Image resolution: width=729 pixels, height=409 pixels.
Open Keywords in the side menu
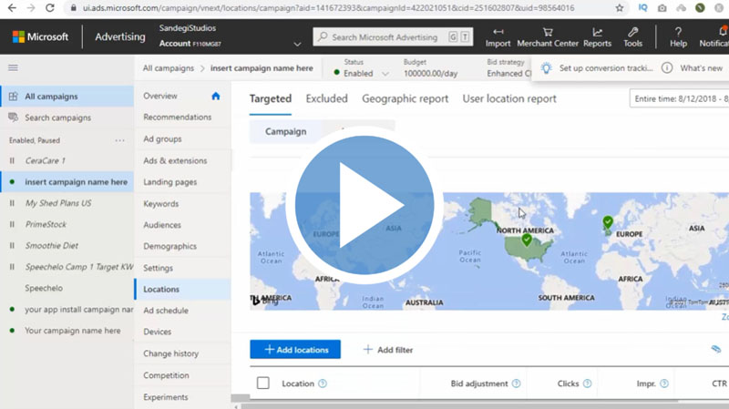[x=161, y=203]
